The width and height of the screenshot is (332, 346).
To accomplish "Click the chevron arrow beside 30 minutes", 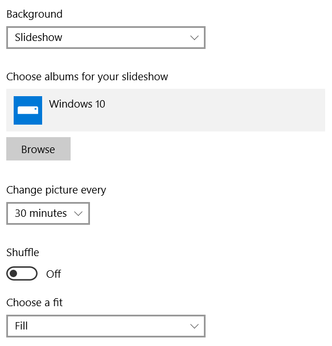I will point(79,213).
